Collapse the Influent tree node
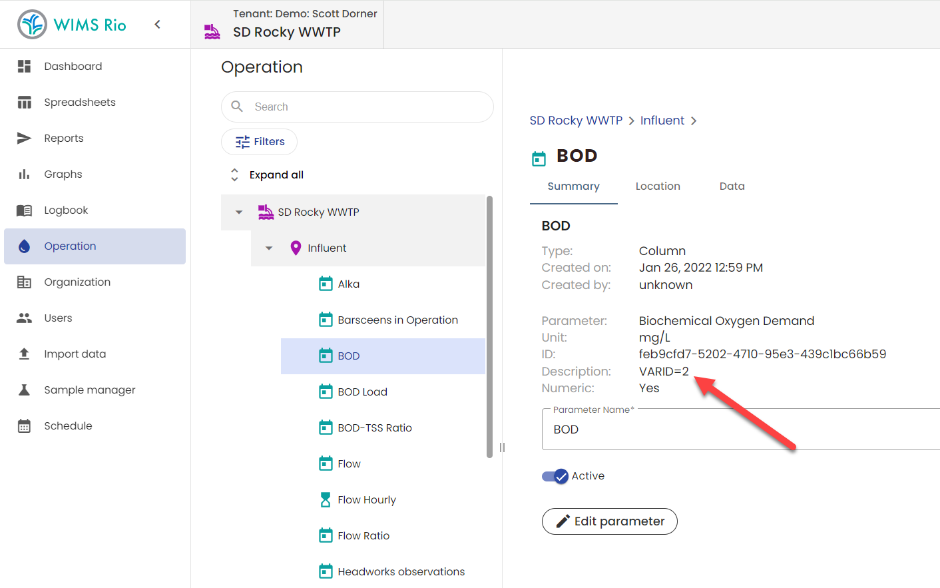The image size is (940, 588). point(269,248)
